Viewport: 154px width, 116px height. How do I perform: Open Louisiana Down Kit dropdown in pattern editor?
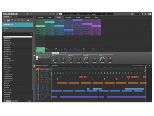tap(50, 65)
